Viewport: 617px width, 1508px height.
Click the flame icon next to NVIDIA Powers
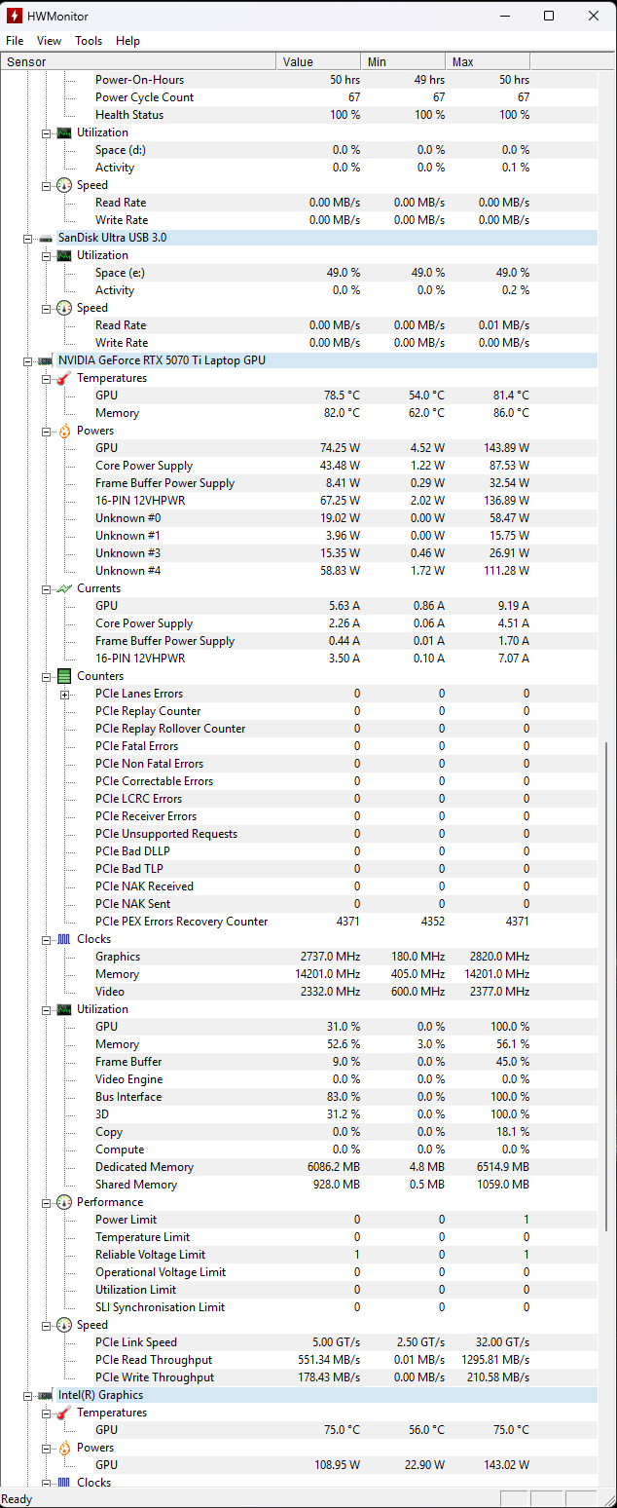click(x=64, y=431)
